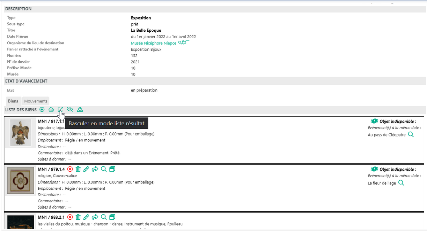This screenshot has height=235, width=427.
Task: Click the download icon in Liste des biens
Action: (80, 110)
